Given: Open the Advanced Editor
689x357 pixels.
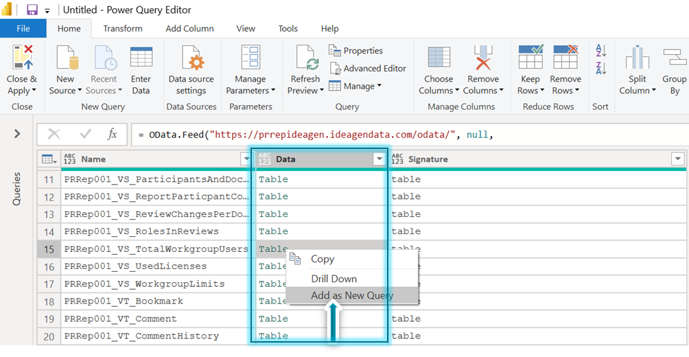Looking at the screenshot, I should pos(368,68).
